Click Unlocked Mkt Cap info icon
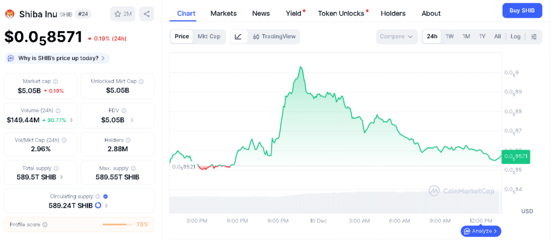 coord(141,81)
